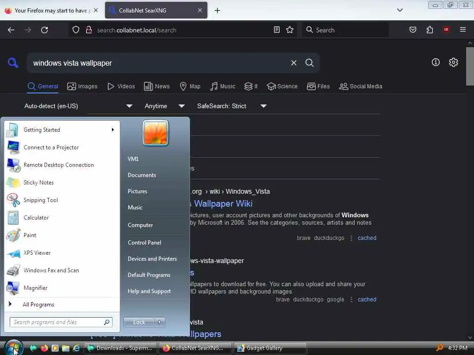The width and height of the screenshot is (474, 355).
Task: Switch to the Map search tab
Action: (190, 86)
